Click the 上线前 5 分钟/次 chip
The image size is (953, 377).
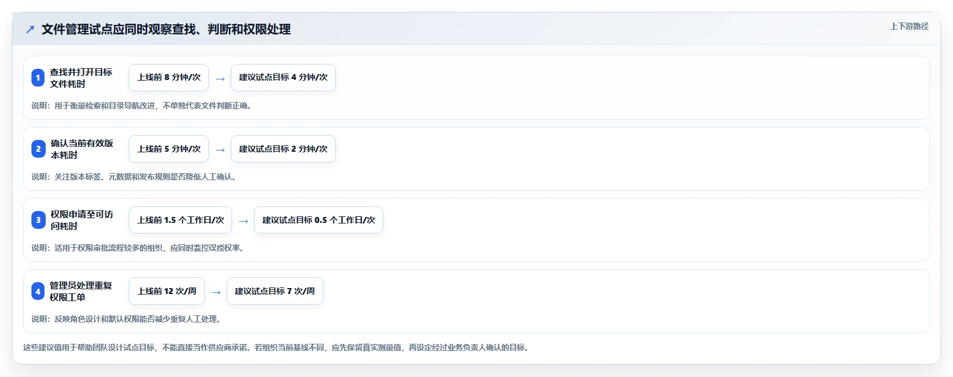point(169,149)
